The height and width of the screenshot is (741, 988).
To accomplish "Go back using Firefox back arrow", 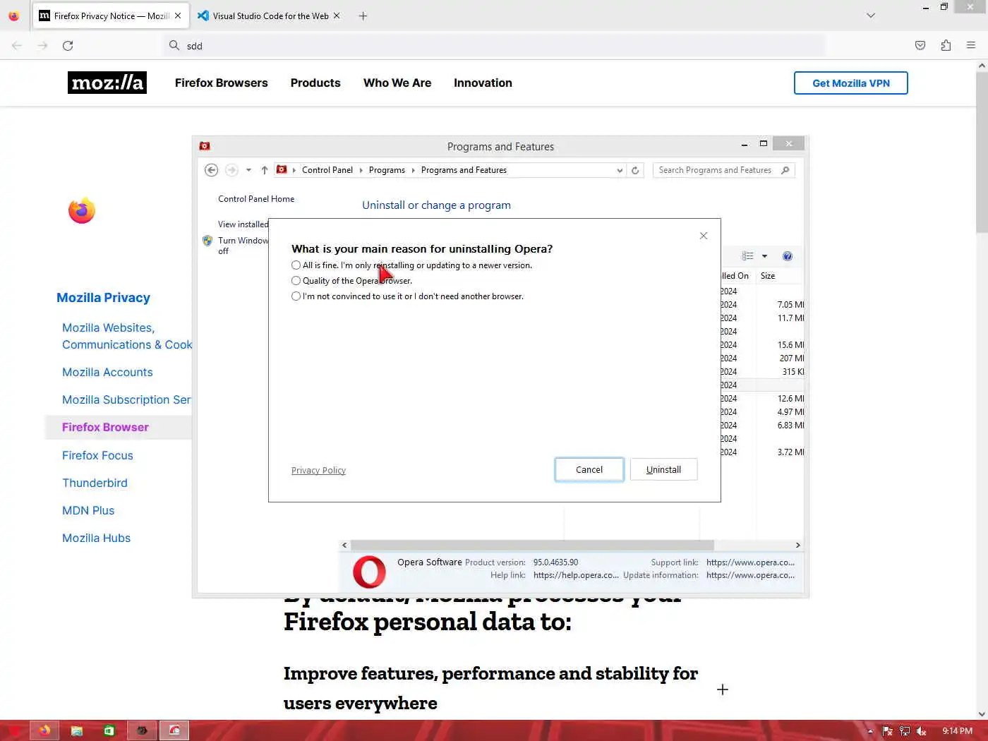I will [x=17, y=45].
